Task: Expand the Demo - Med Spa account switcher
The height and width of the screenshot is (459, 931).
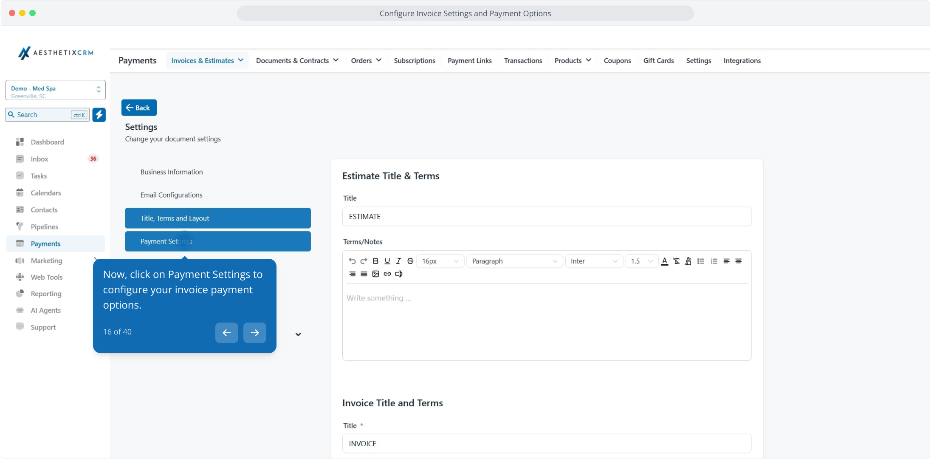Action: (55, 90)
